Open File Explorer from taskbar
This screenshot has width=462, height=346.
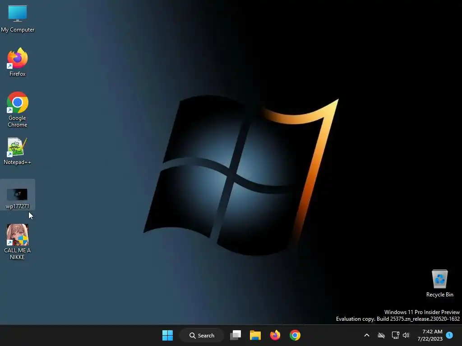point(255,335)
